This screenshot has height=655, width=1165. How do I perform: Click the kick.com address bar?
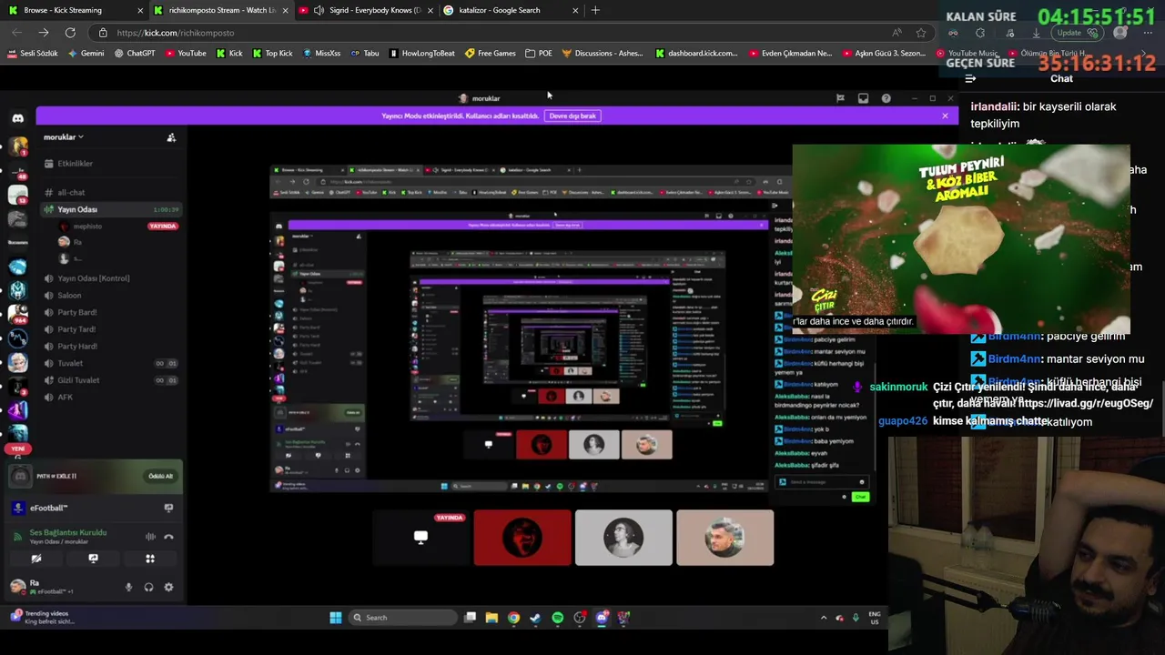pyautogui.click(x=491, y=33)
